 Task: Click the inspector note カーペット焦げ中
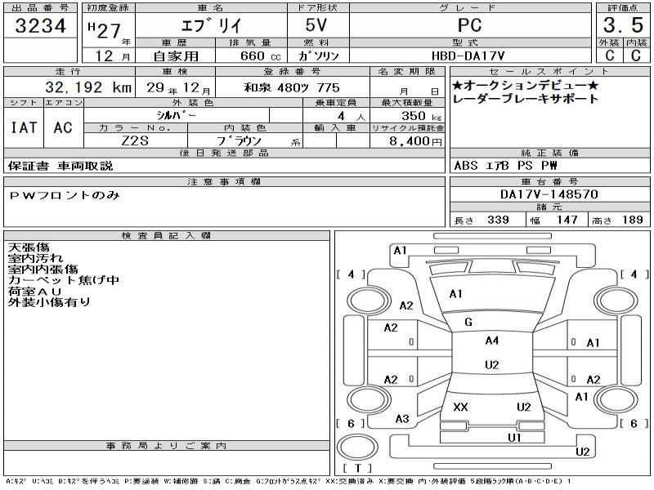(x=63, y=280)
